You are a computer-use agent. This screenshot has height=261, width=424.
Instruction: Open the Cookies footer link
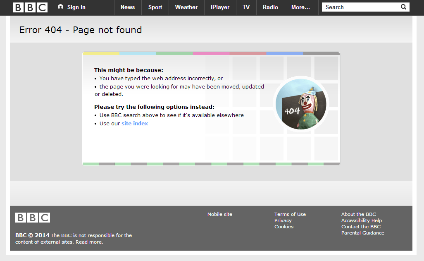click(x=284, y=227)
